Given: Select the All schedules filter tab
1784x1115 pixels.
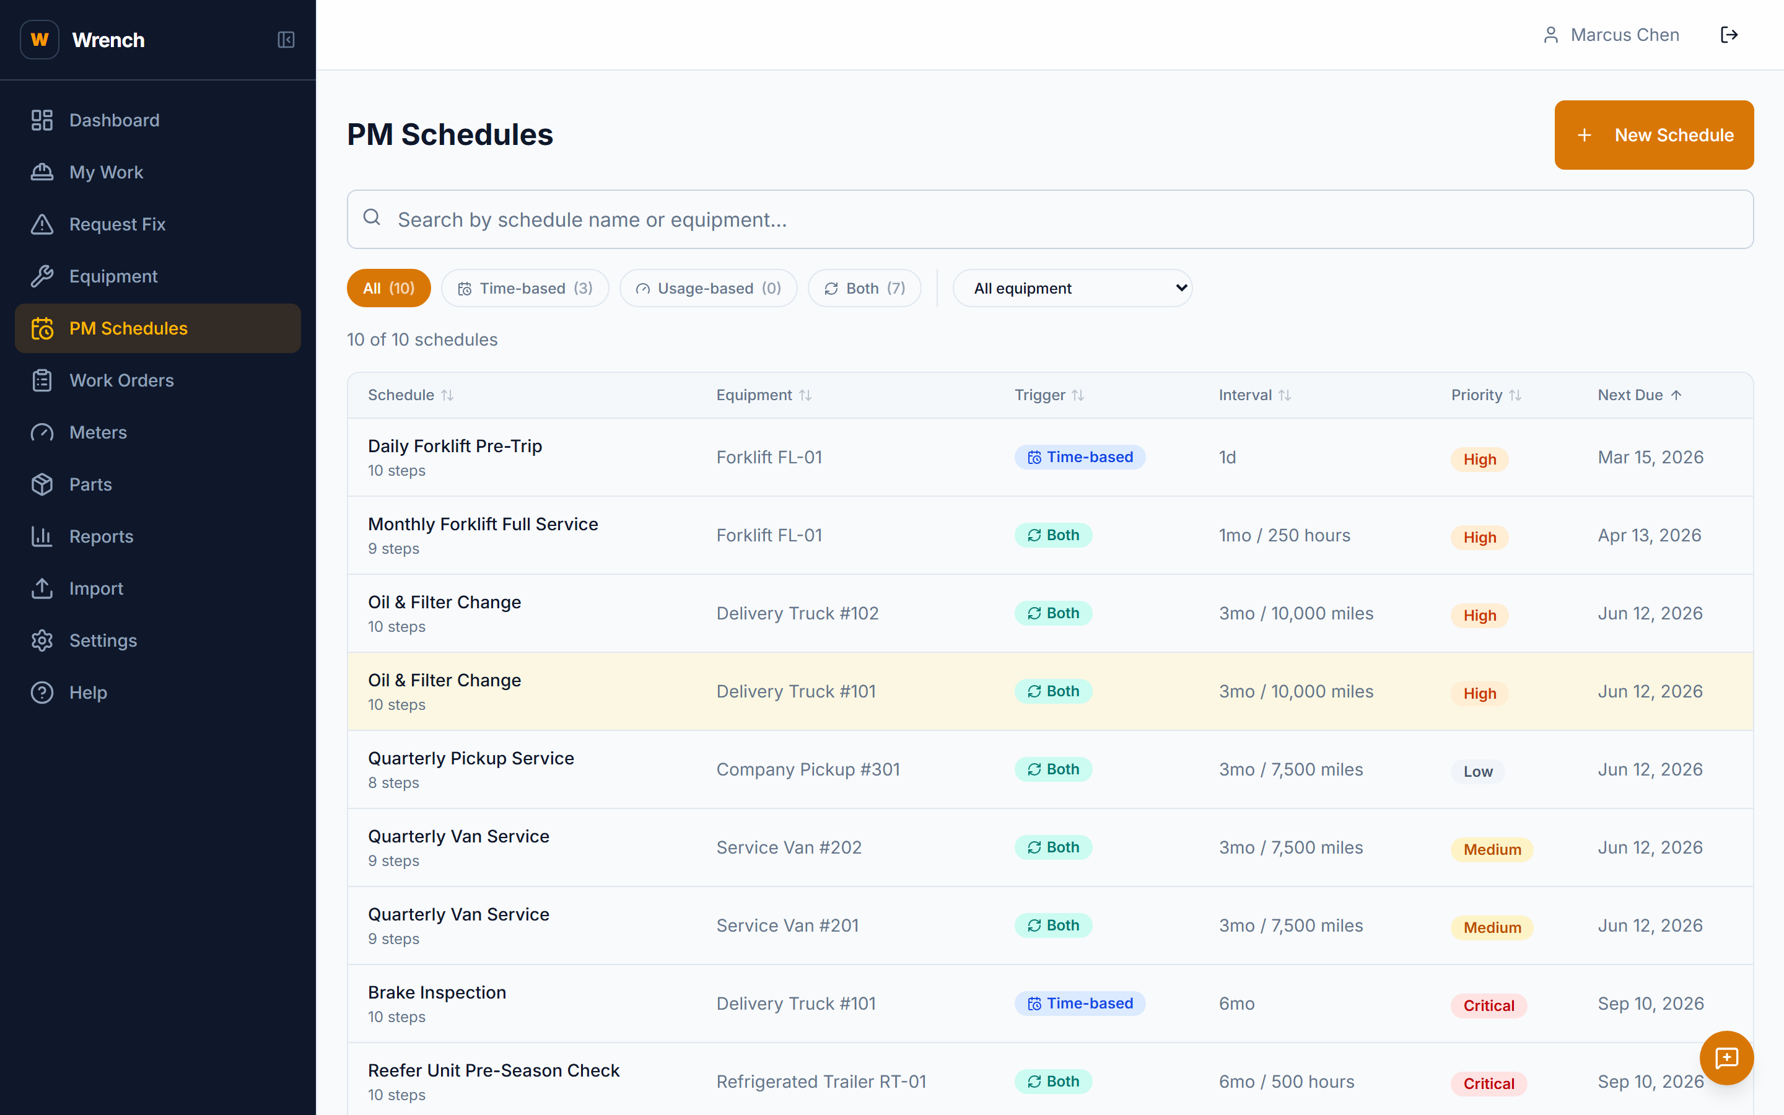Looking at the screenshot, I should pyautogui.click(x=388, y=287).
